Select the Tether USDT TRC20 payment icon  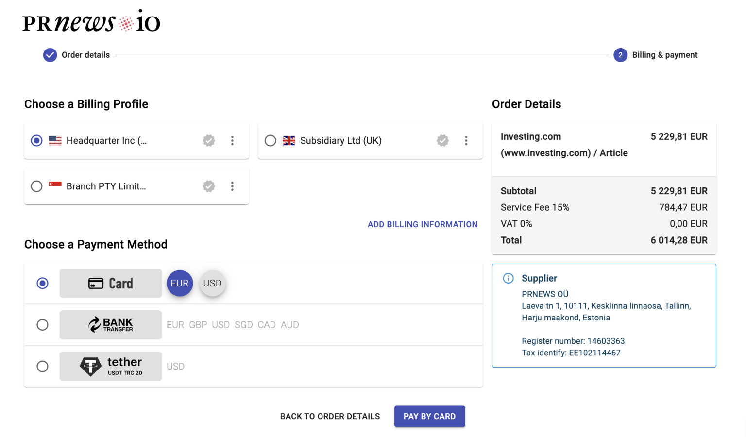(x=110, y=366)
